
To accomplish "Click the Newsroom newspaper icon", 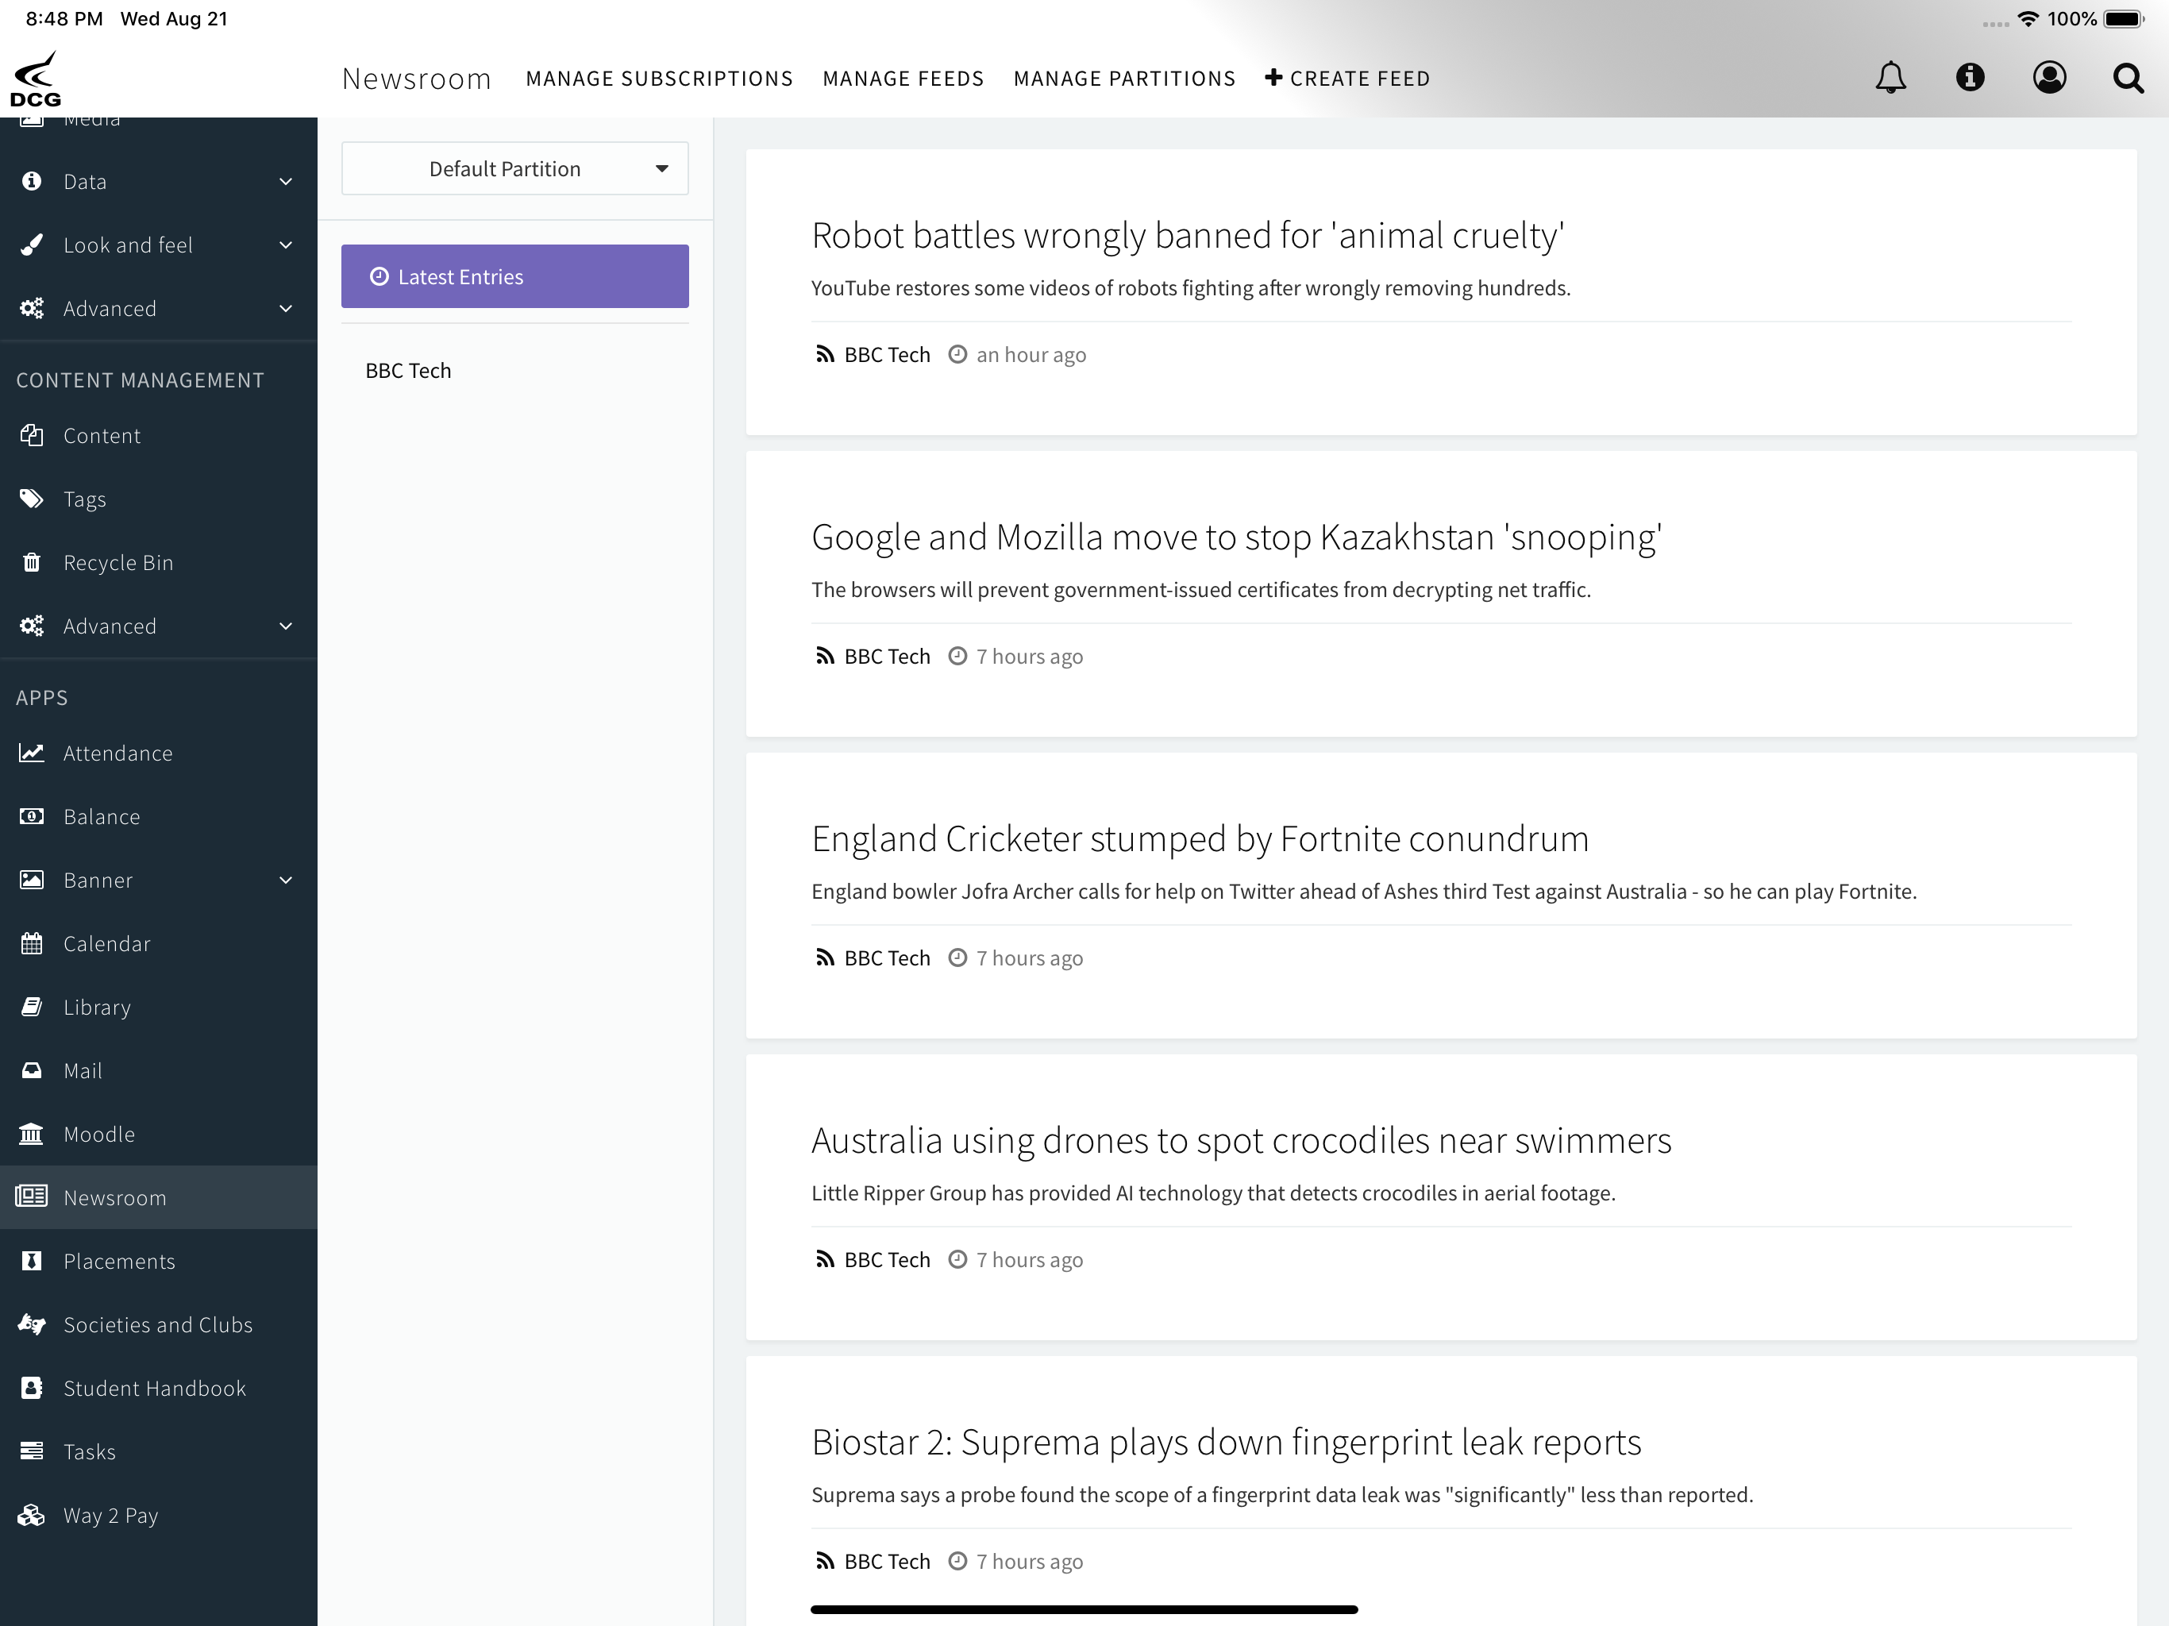I will pyautogui.click(x=32, y=1197).
